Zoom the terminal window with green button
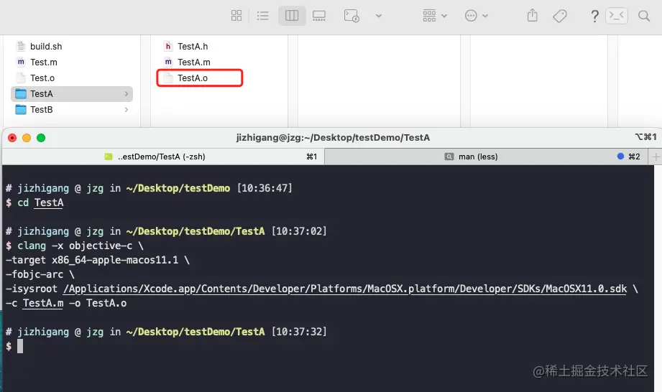Image resolution: width=662 pixels, height=392 pixels. click(x=41, y=138)
